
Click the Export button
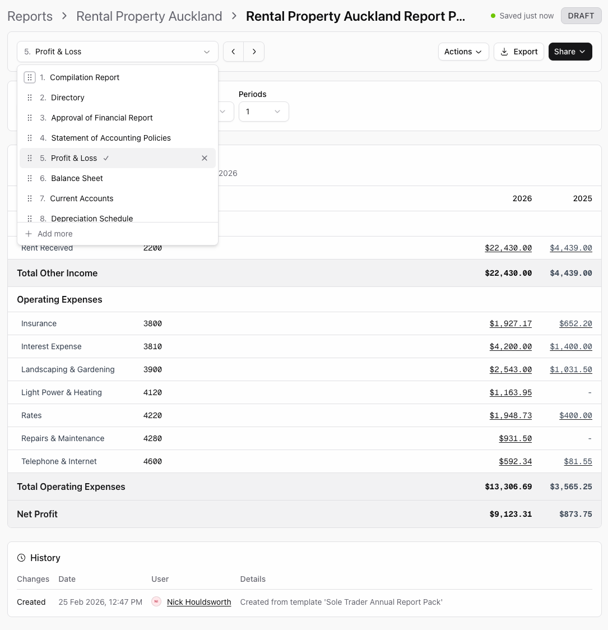pyautogui.click(x=518, y=52)
